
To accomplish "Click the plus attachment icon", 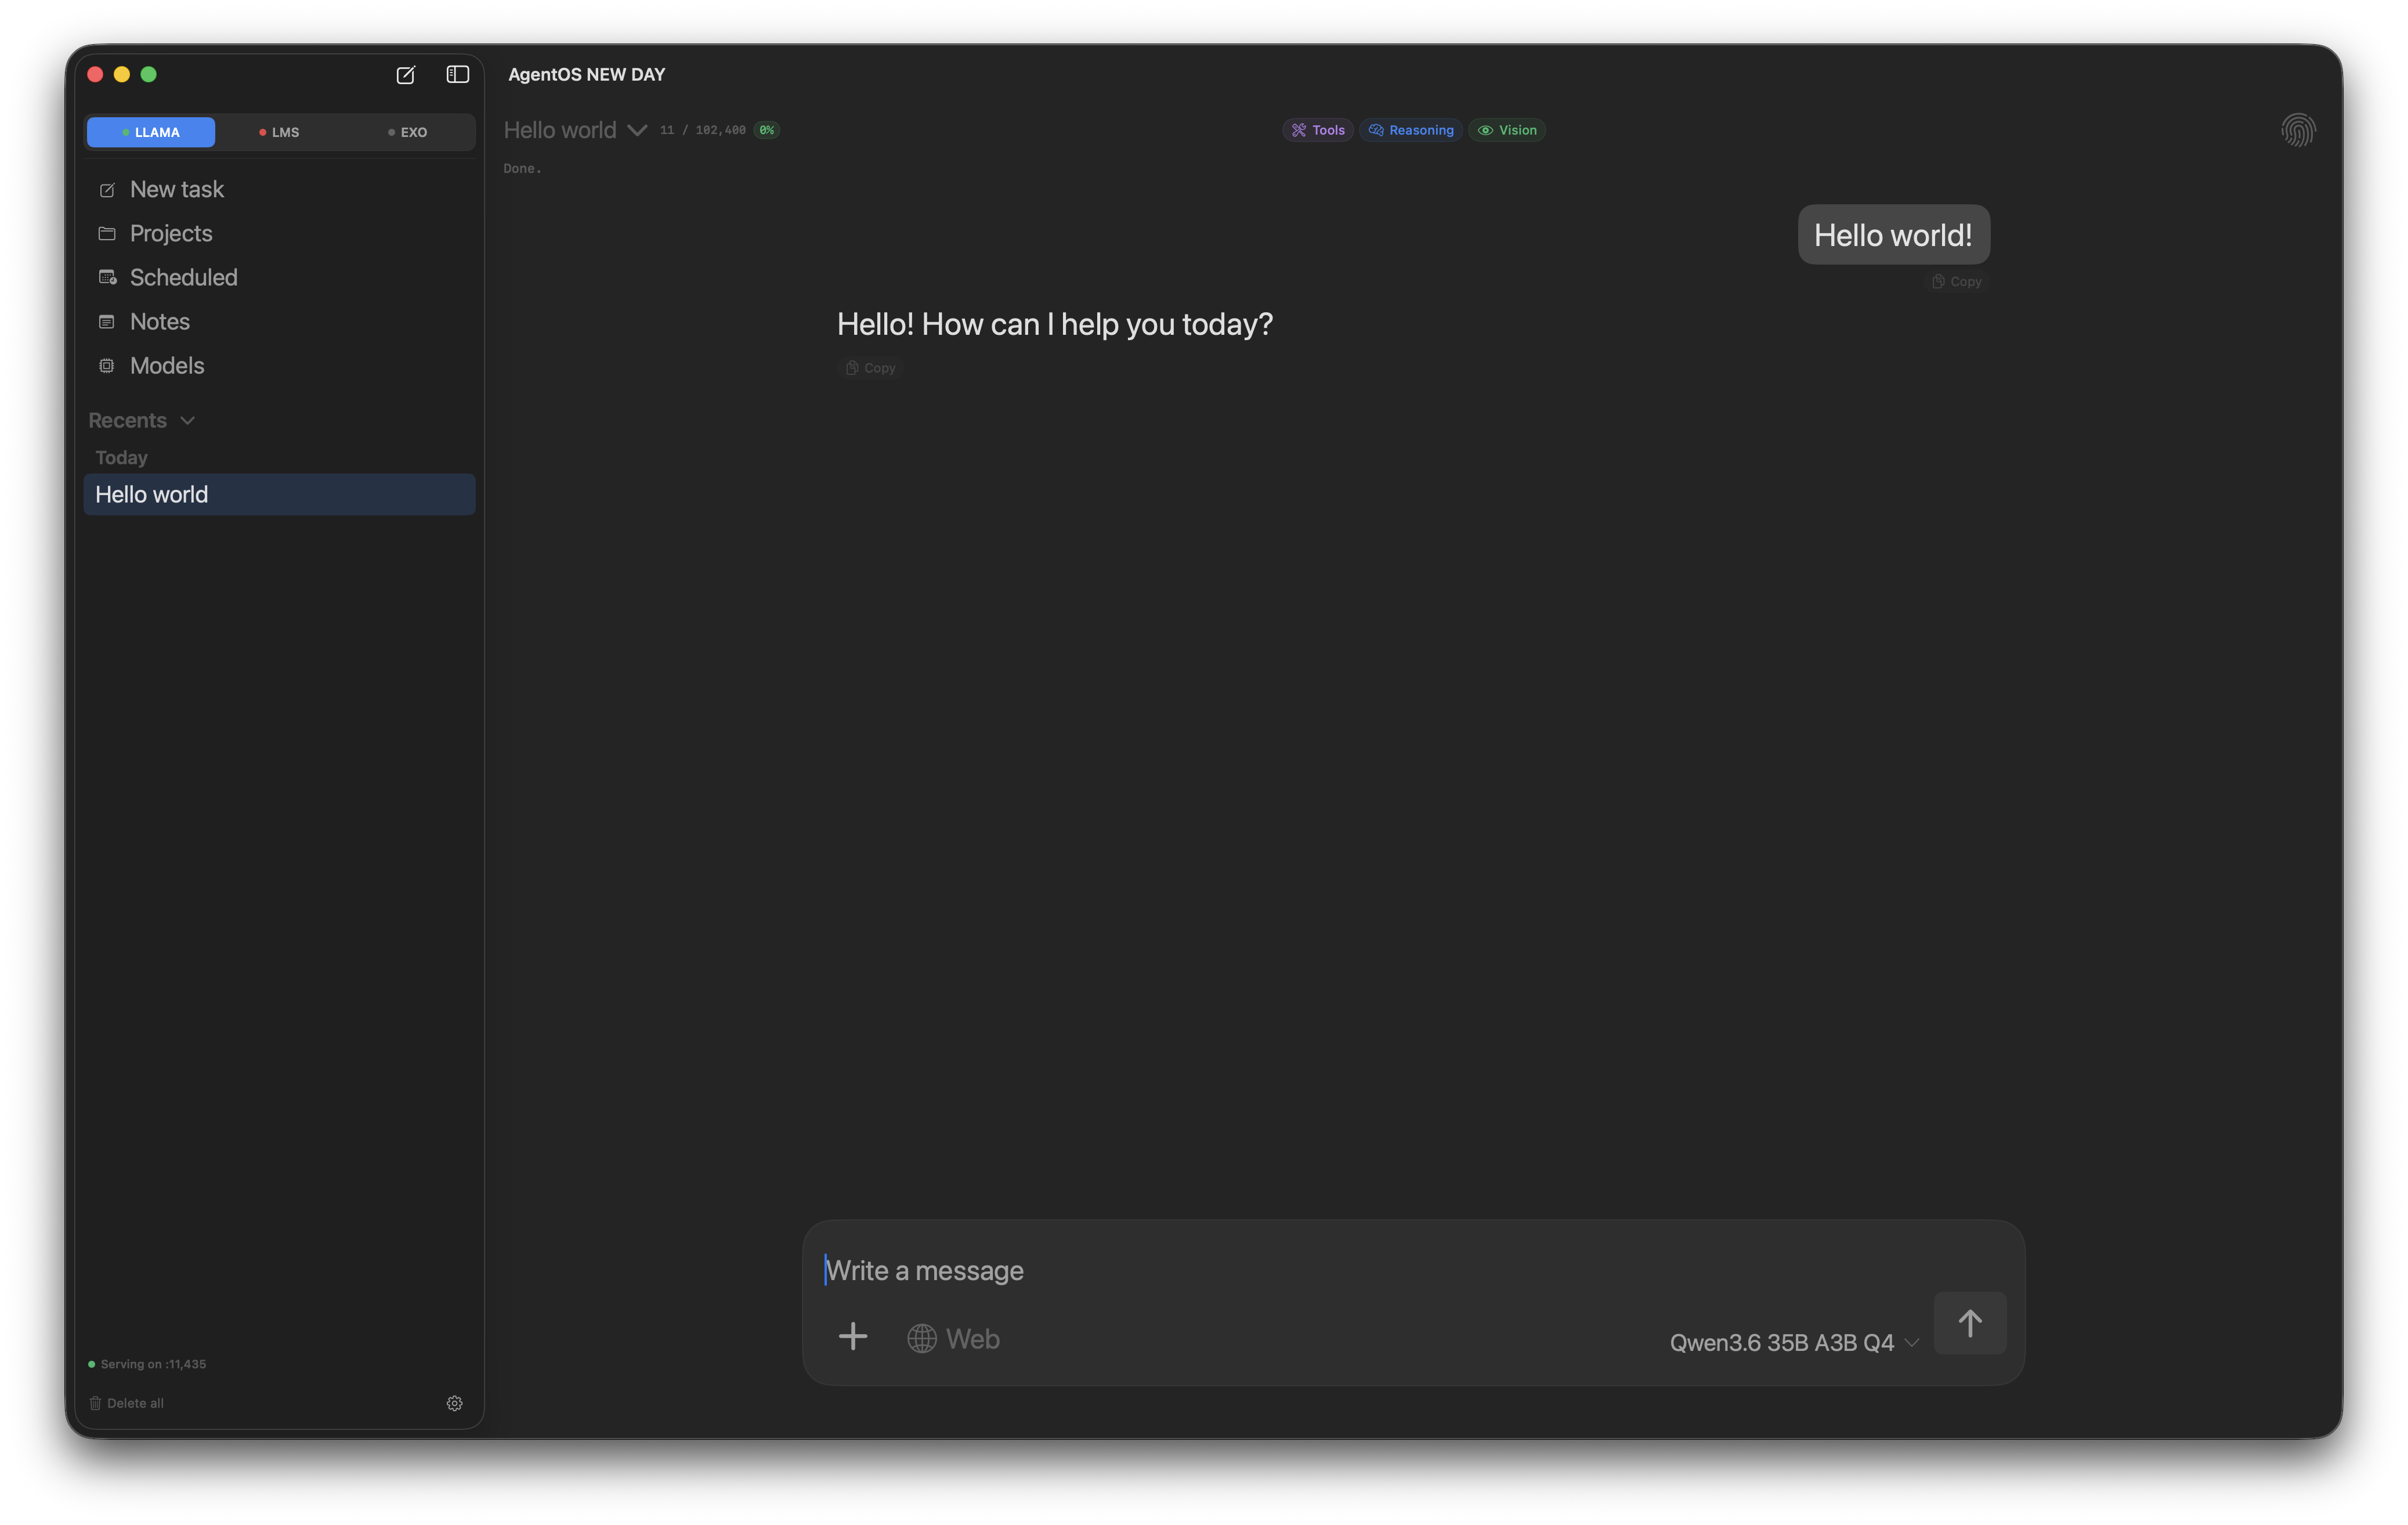I will 853,1337.
